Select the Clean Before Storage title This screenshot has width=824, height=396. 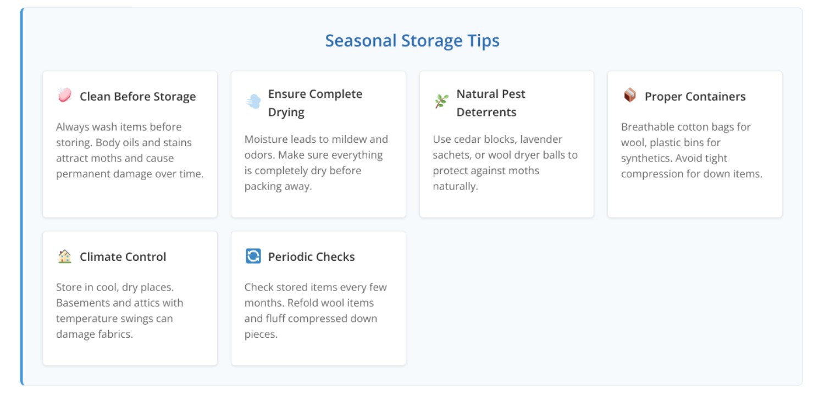[137, 97]
